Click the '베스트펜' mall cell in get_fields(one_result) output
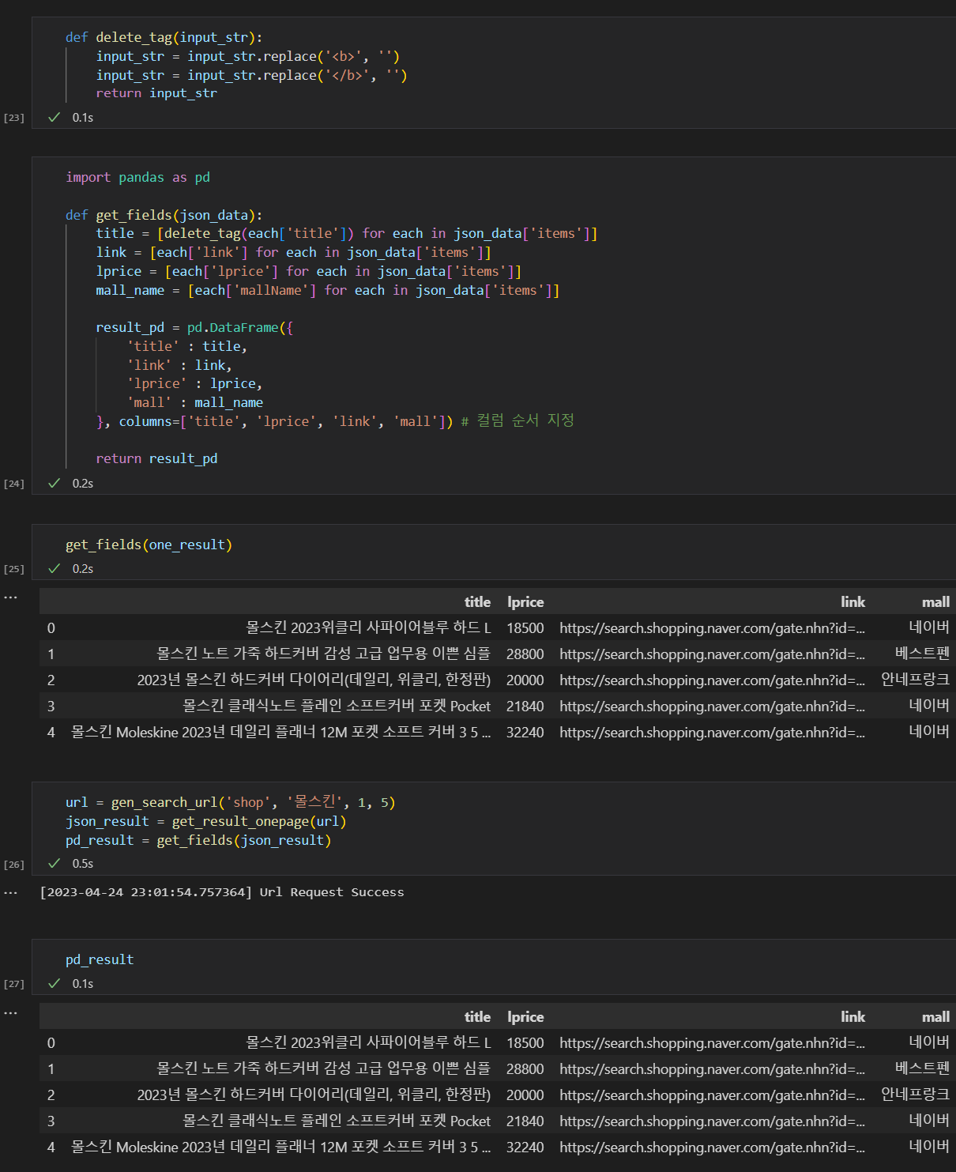 pos(922,653)
